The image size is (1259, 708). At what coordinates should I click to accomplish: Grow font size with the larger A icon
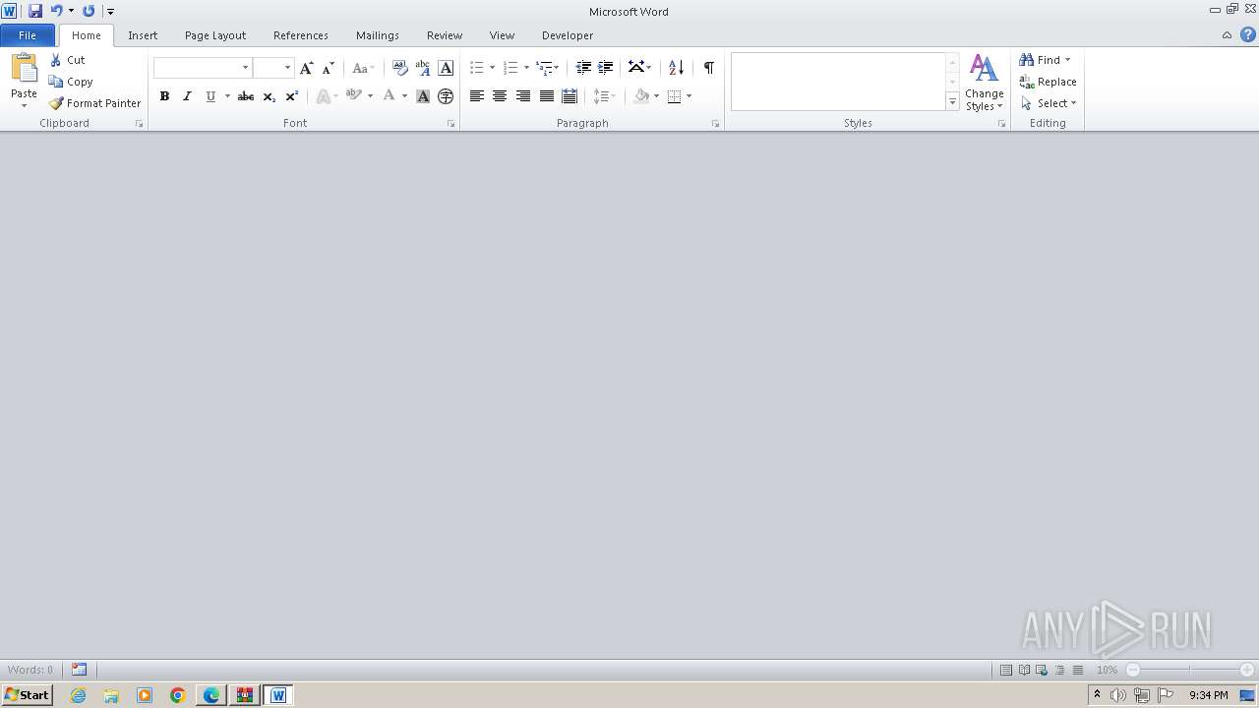coord(307,68)
